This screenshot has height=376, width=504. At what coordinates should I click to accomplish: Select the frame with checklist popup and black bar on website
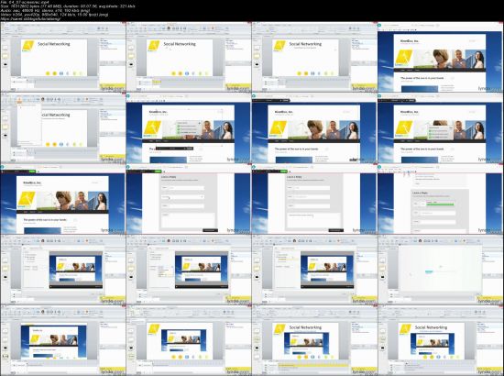coord(189,128)
